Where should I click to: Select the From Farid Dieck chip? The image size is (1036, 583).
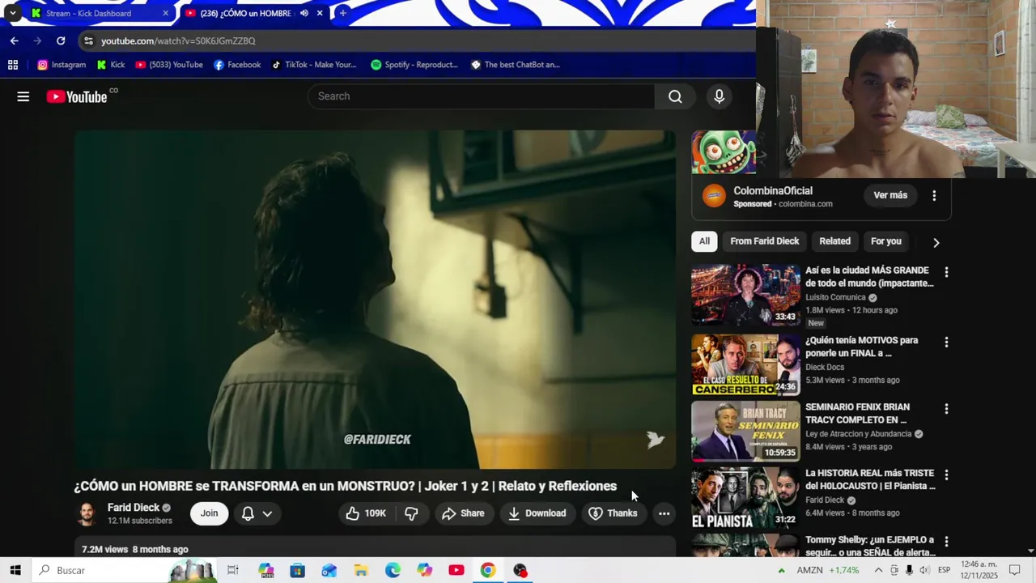click(x=764, y=241)
